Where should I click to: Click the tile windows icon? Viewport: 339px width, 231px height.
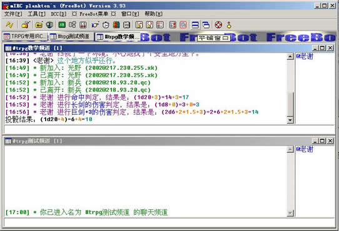pos(195,25)
